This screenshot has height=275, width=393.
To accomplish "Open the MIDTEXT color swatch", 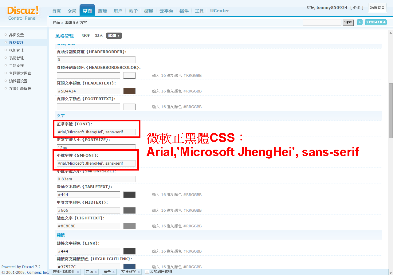I will click(x=129, y=210).
